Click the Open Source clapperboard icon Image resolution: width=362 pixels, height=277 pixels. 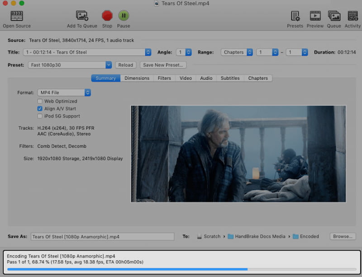(17, 16)
